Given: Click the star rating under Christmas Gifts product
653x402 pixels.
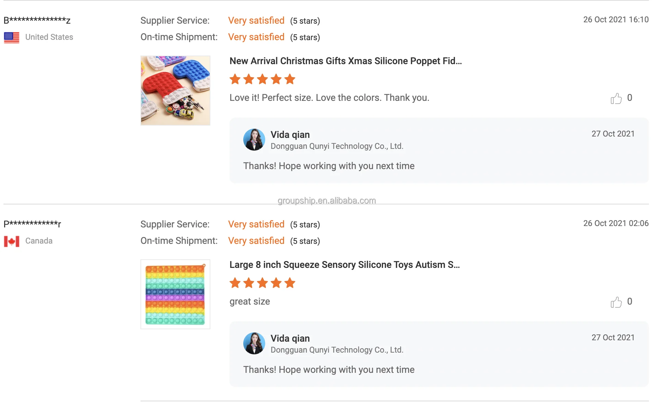Looking at the screenshot, I should pyautogui.click(x=262, y=79).
